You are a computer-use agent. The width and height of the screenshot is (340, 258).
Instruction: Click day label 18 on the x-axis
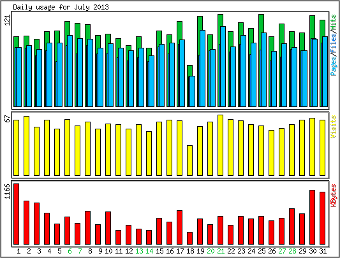[x=190, y=251]
